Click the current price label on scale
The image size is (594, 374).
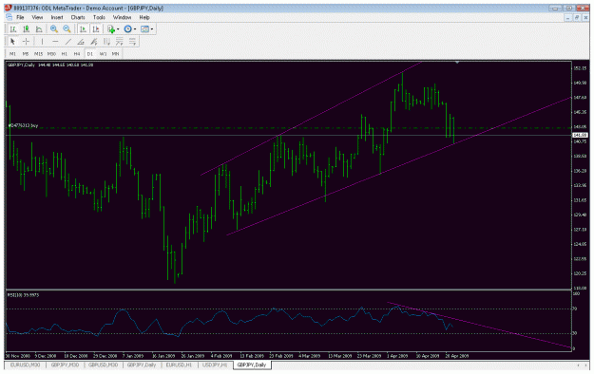pos(580,135)
